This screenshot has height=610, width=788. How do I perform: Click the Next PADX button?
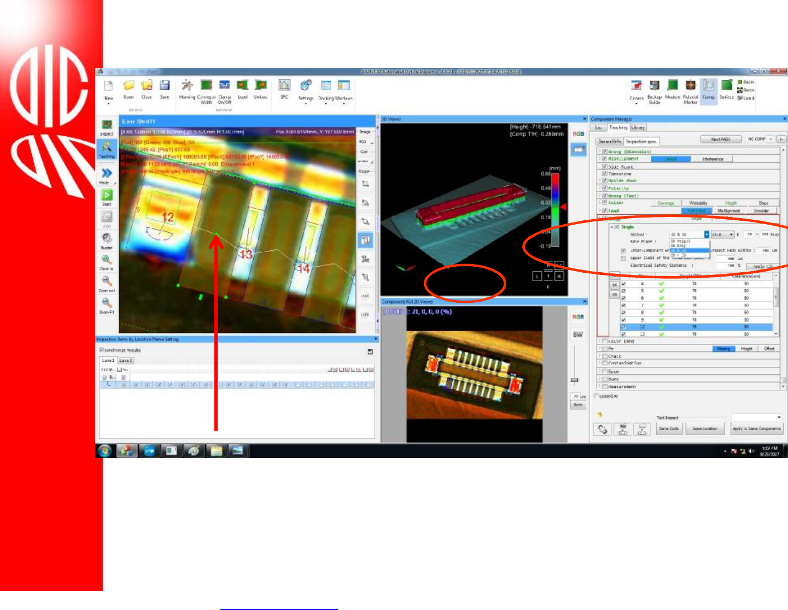721,139
